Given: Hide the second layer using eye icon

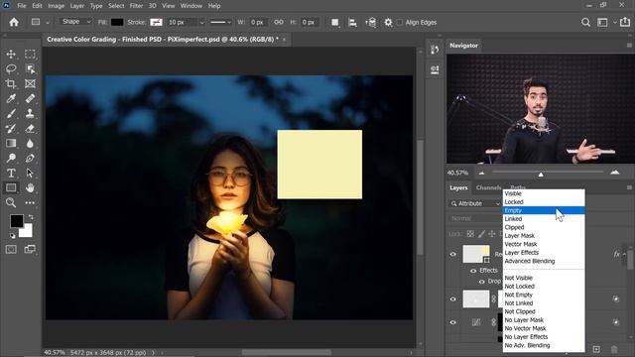Looking at the screenshot, I should [x=453, y=299].
